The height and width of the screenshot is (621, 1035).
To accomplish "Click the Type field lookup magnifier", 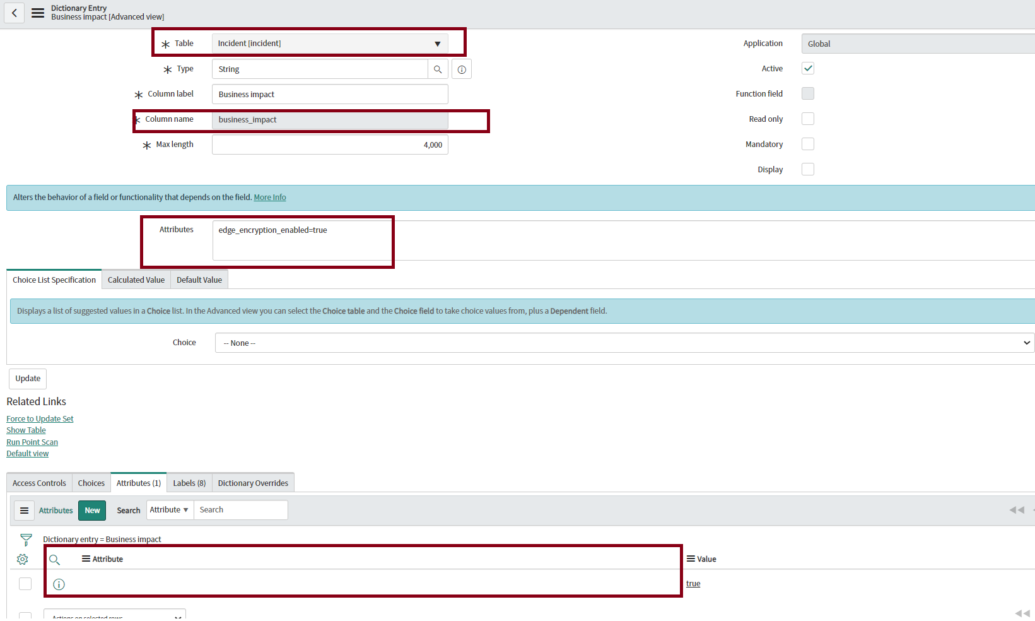I will coord(438,69).
